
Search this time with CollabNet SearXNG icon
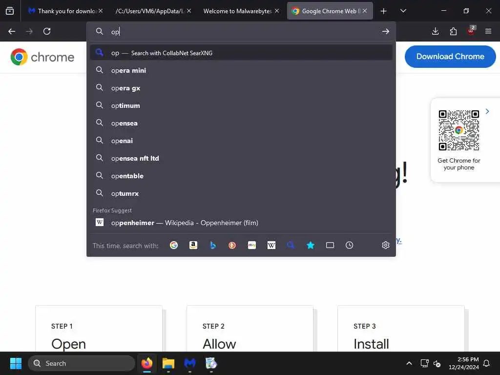(291, 245)
